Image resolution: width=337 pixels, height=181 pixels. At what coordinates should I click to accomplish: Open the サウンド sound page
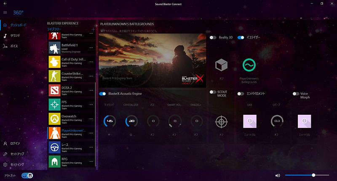15,35
